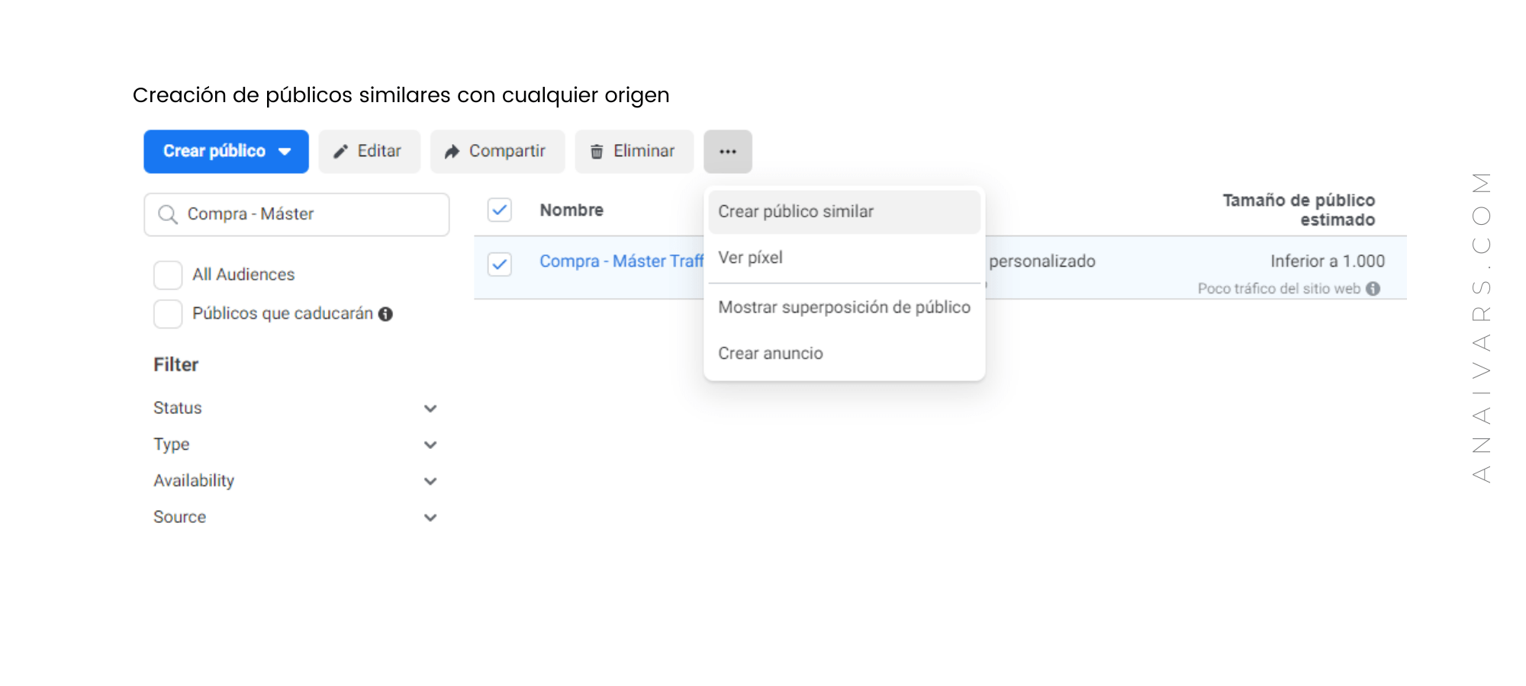This screenshot has height=686, width=1526.
Task: Deselect the Compra - Máster Traff row checkbox
Action: (500, 264)
